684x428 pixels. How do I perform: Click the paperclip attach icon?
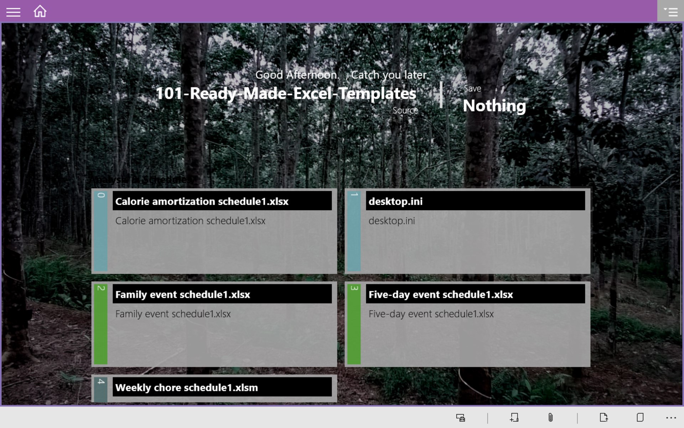click(550, 418)
